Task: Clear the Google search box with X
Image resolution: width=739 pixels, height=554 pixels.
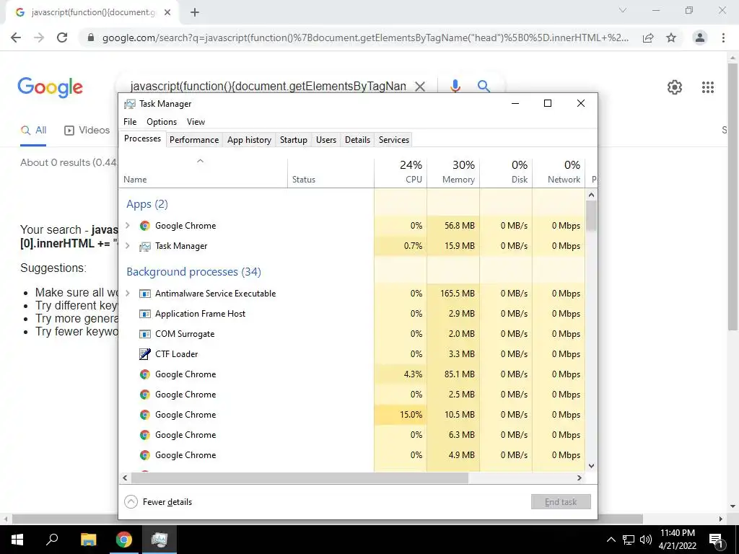Action: [x=420, y=87]
